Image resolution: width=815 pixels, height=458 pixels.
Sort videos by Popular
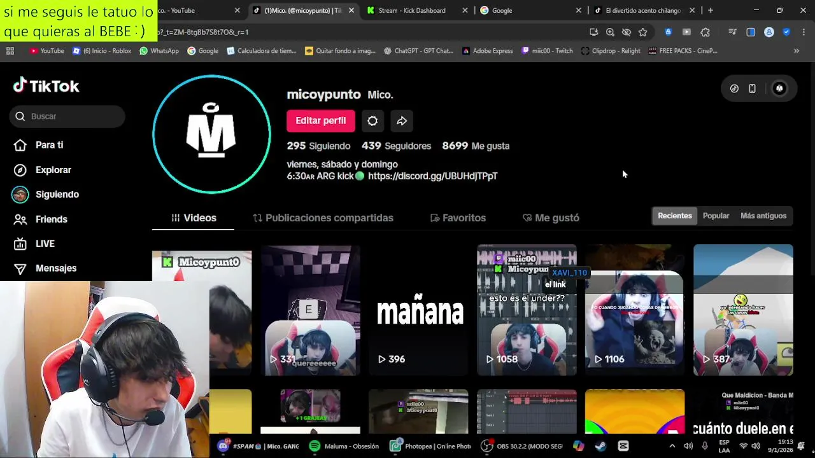(716, 216)
